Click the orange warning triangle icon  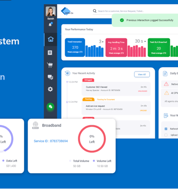point(167,93)
